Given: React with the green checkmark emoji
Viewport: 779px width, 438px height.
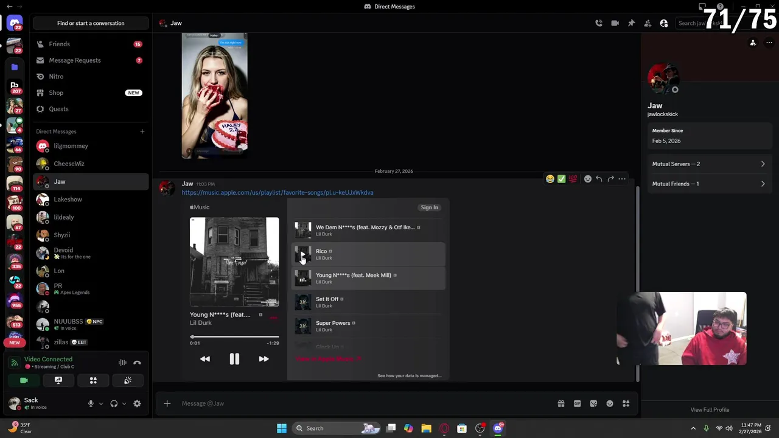Looking at the screenshot, I should click(x=561, y=179).
